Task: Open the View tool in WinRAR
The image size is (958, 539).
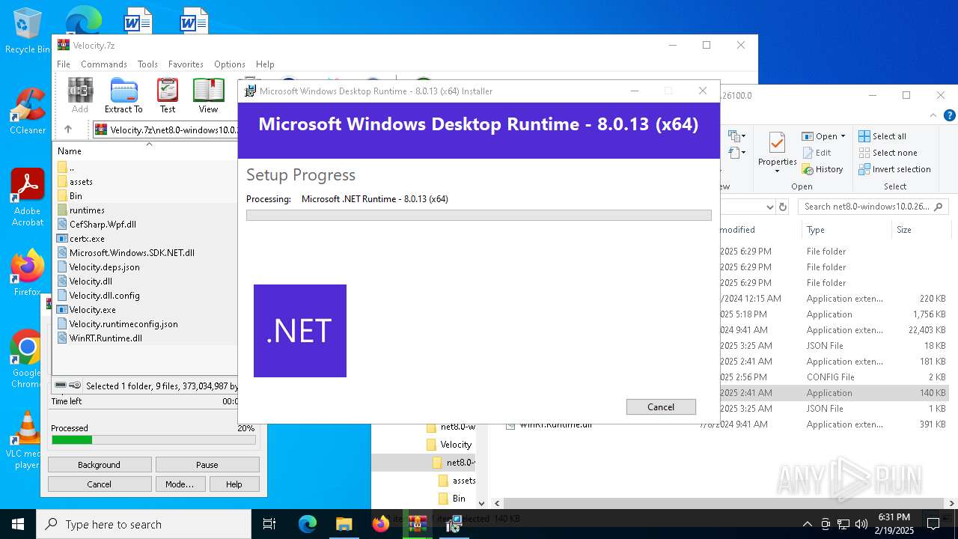Action: pyautogui.click(x=208, y=96)
